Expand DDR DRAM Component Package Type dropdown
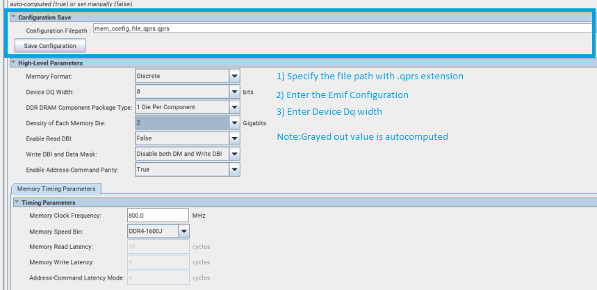The image size is (597, 290). 234,107
